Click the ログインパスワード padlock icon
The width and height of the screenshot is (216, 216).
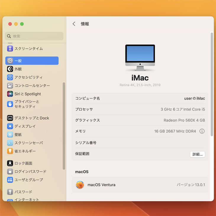(x=10, y=172)
